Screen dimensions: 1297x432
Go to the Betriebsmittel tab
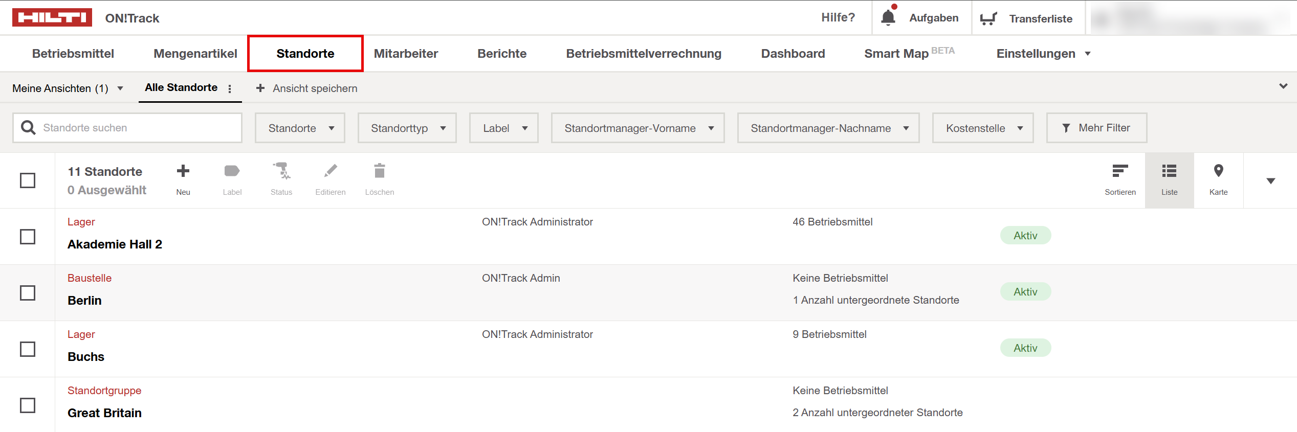click(x=73, y=54)
